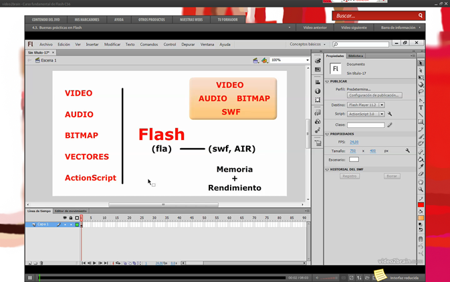Open the Motion Presets panel icon
450x282 pixels.
coord(318,131)
